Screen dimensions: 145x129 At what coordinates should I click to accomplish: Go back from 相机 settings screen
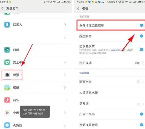point(78,8)
